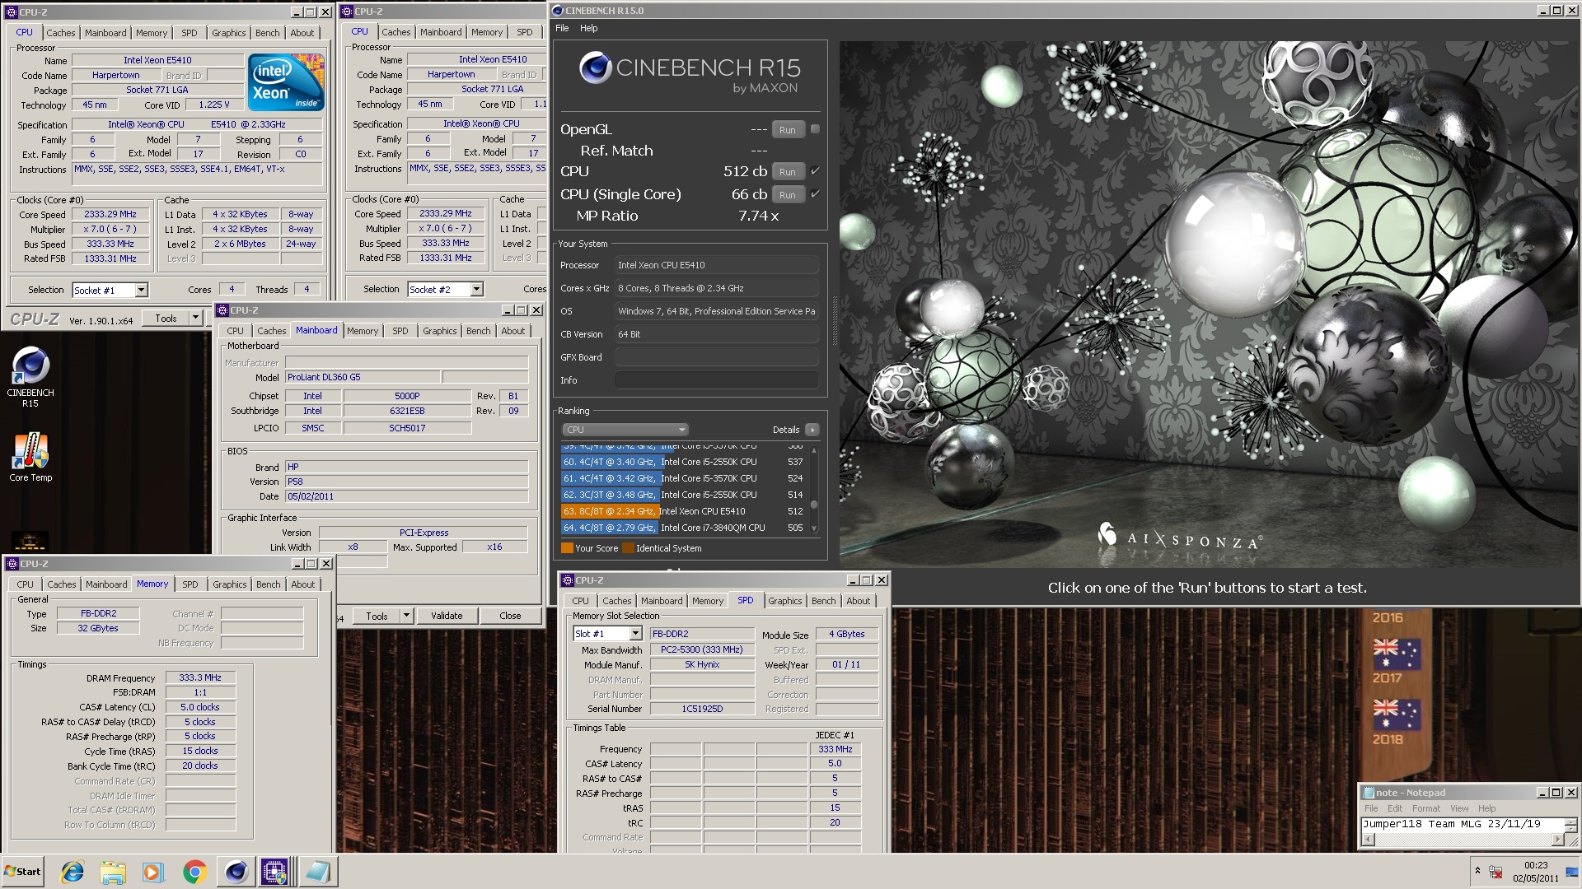Image resolution: width=1582 pixels, height=889 pixels.
Task: Click the ranking list scrollbar thumb
Action: pos(814,505)
